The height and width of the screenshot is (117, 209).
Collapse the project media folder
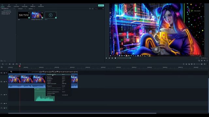14,8
